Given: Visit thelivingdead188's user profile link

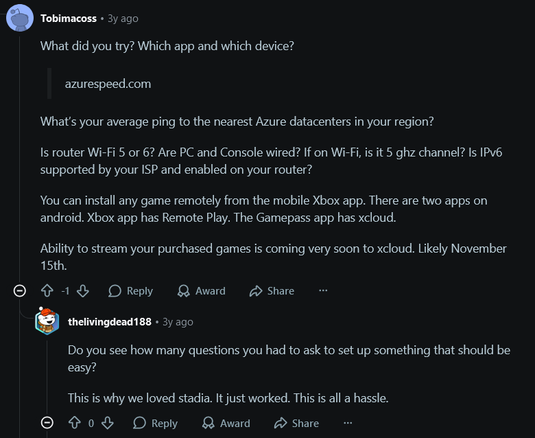Looking at the screenshot, I should (109, 321).
